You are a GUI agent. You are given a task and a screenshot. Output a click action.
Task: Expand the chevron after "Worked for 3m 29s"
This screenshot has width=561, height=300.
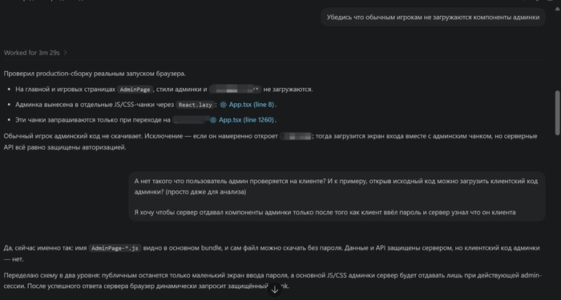pyautogui.click(x=65, y=53)
